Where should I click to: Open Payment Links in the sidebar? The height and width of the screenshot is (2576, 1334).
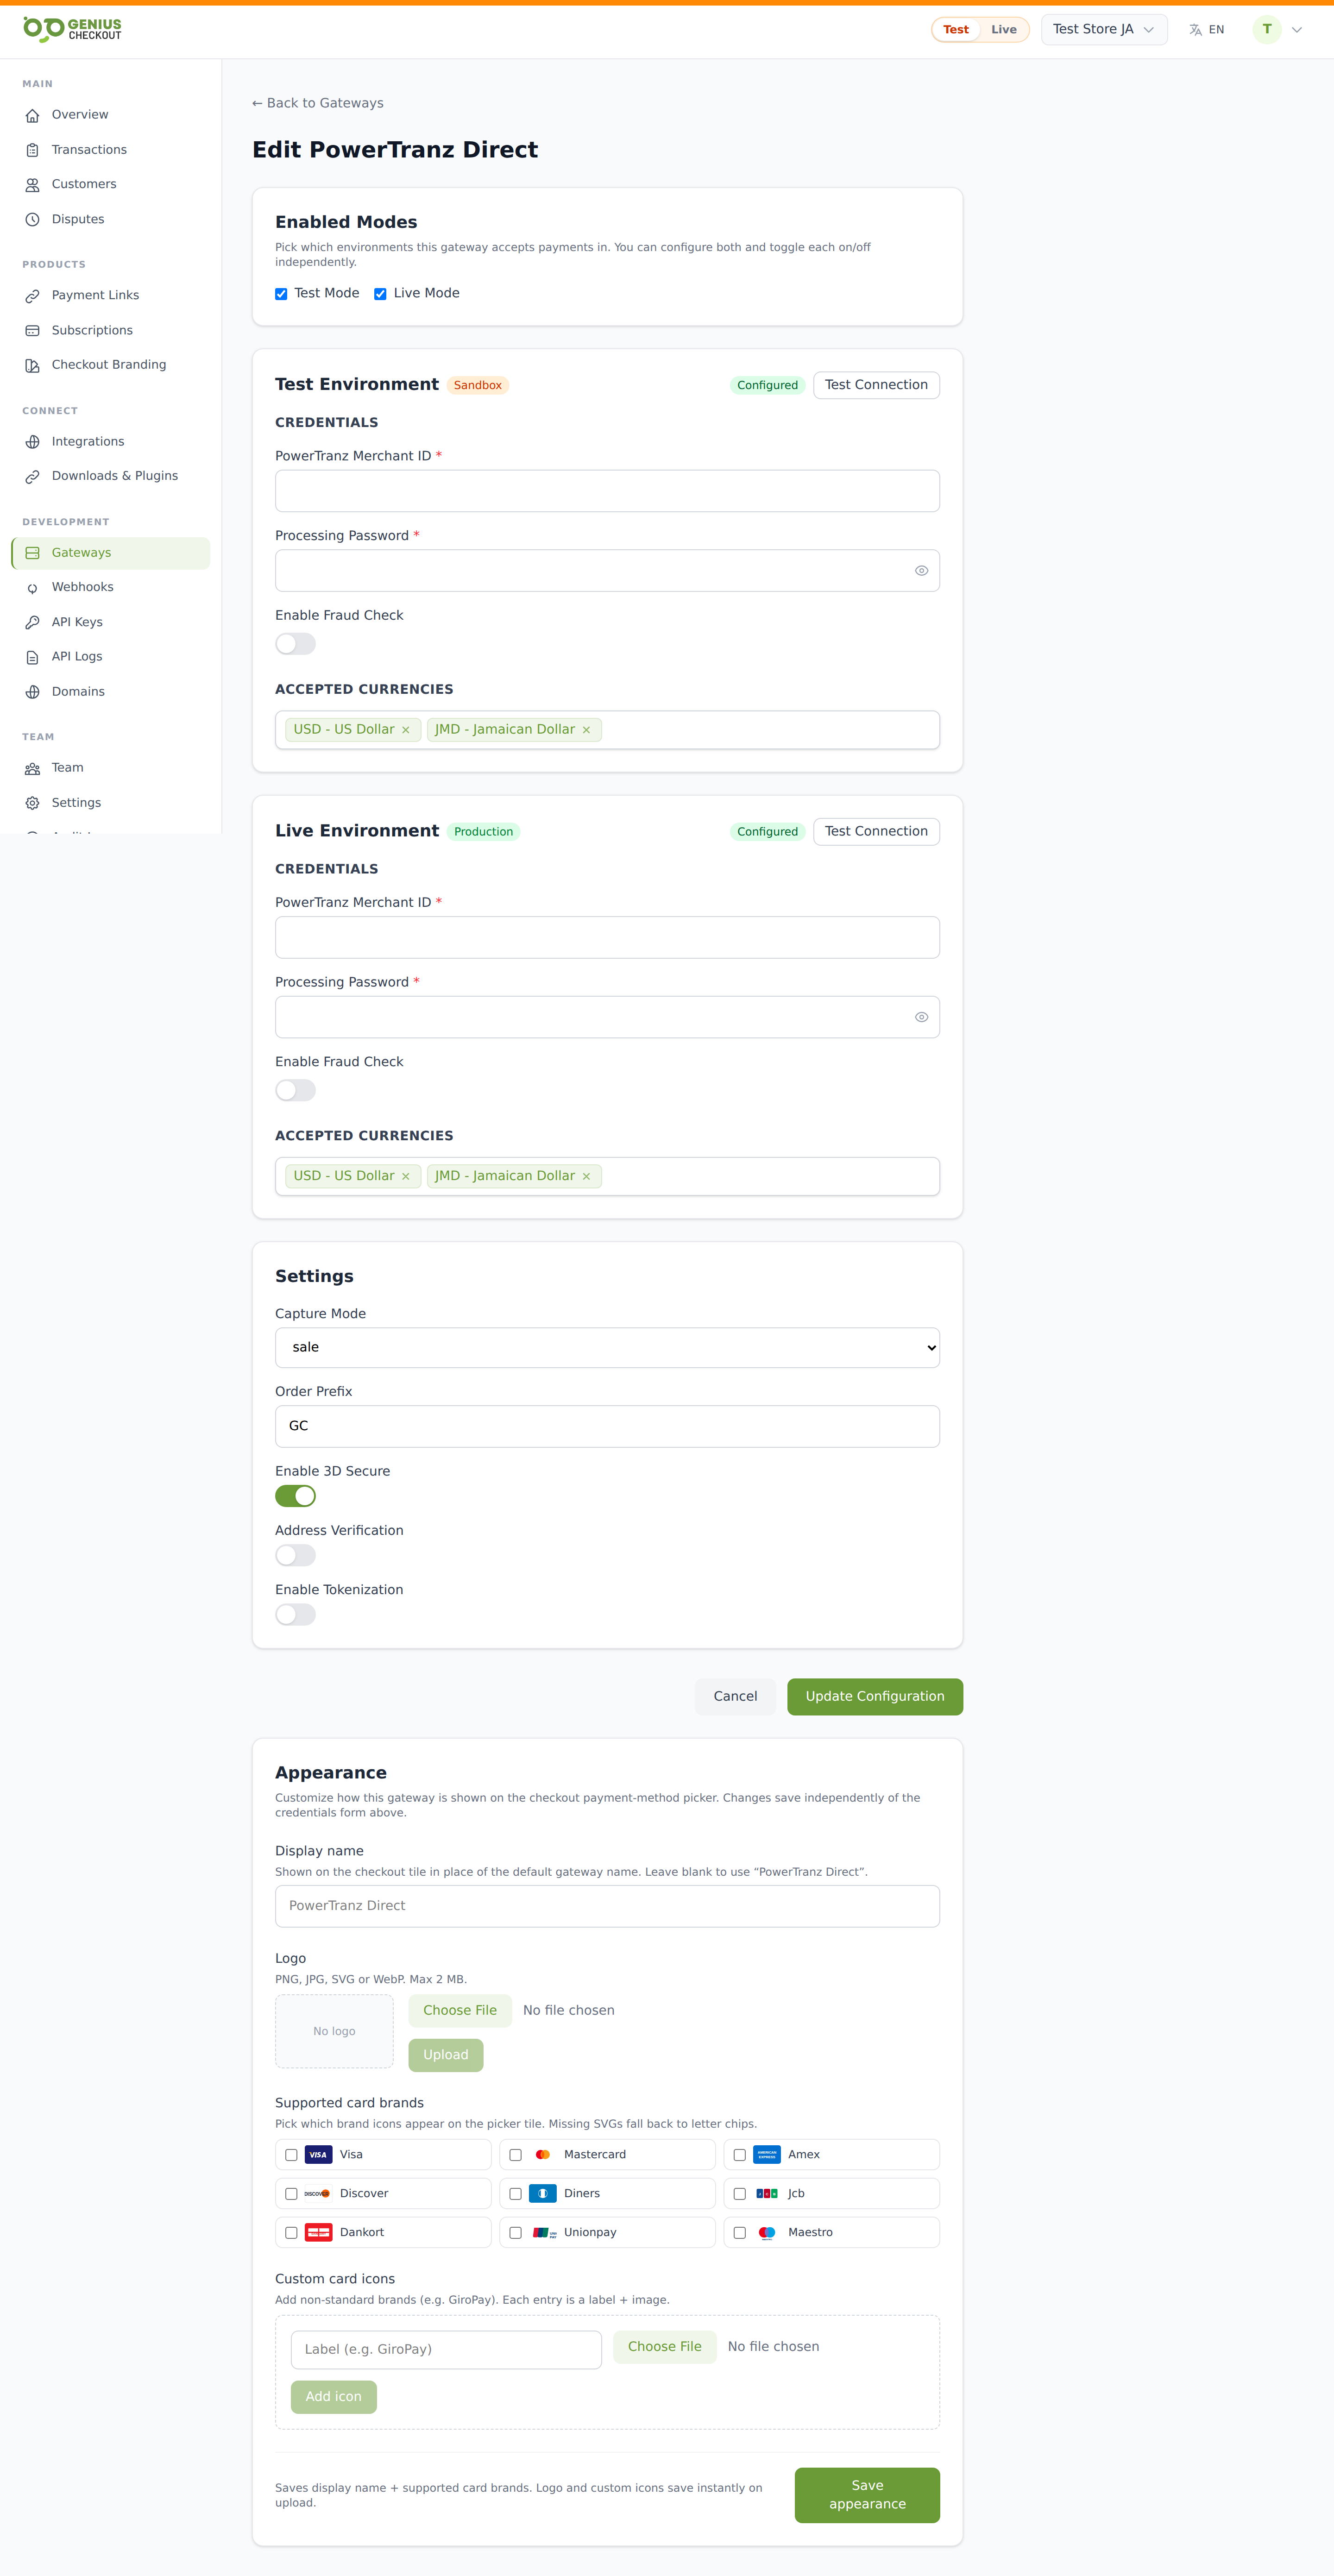111,295
